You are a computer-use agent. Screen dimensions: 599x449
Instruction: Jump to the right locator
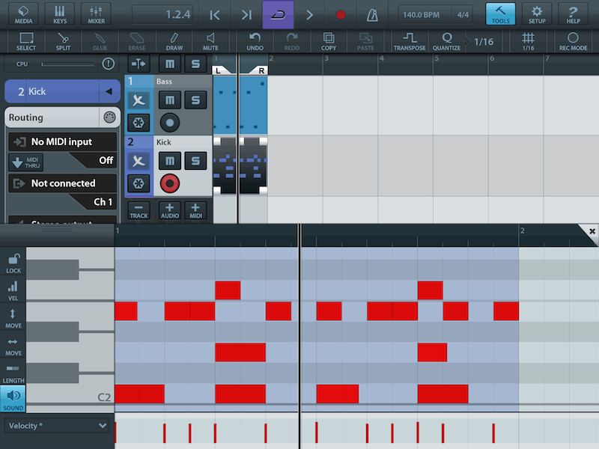tap(246, 15)
